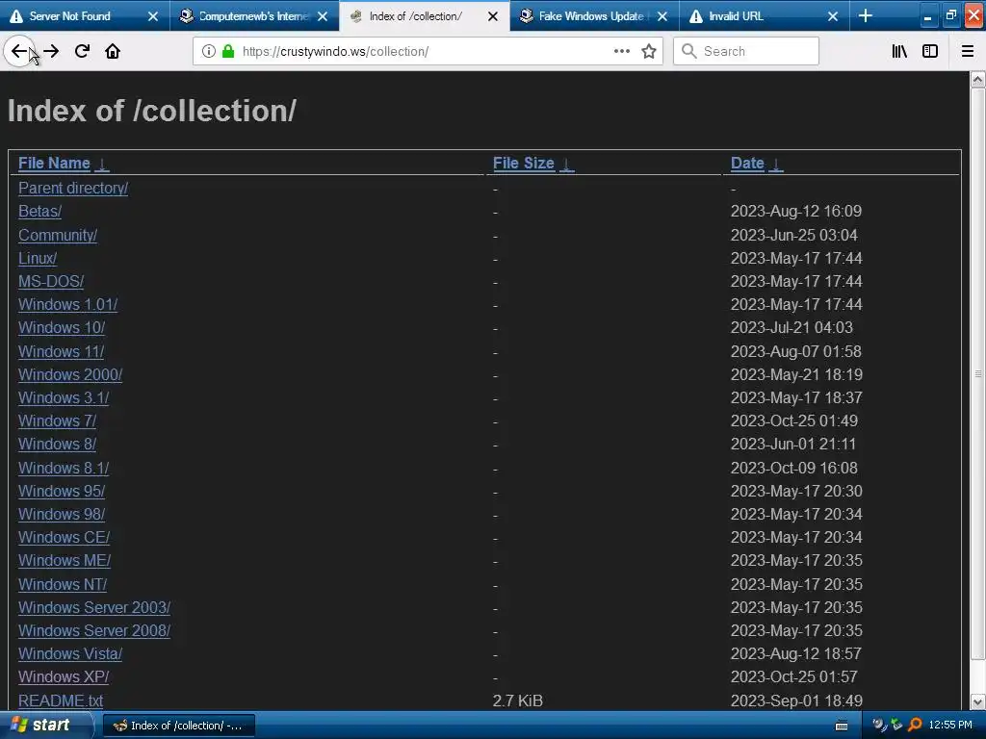Viewport: 986px width, 739px height.
Task: Toggle the sidebar view icon
Action: (x=930, y=51)
